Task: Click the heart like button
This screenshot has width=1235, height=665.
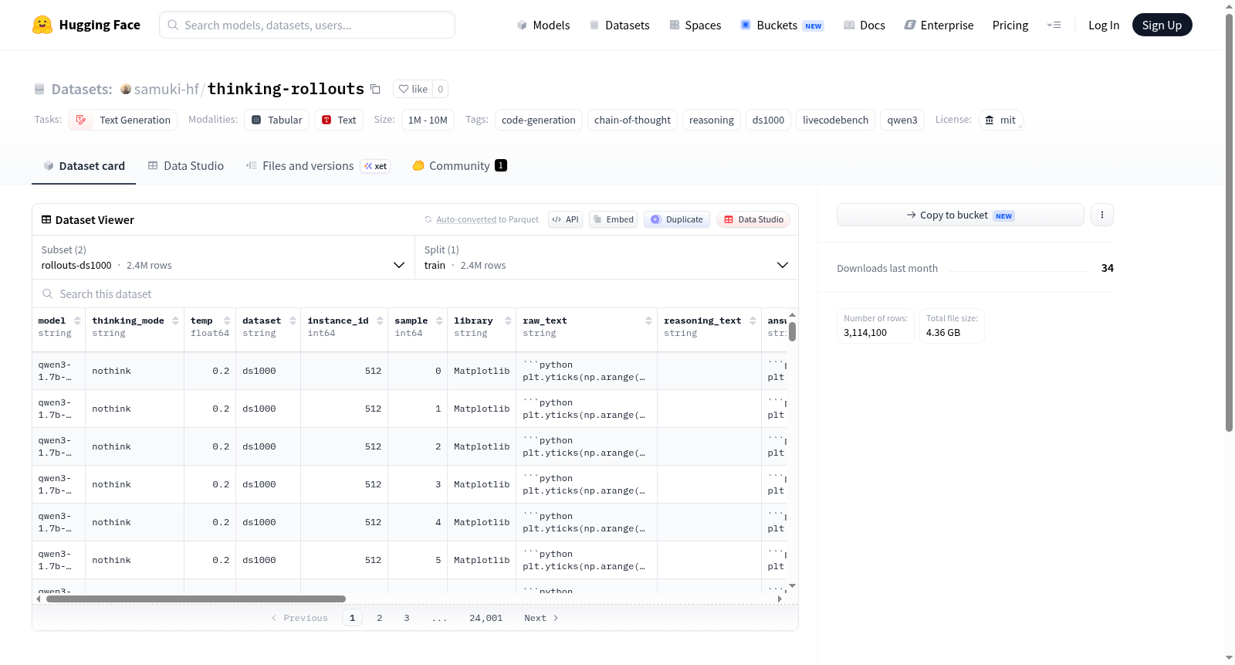Action: tap(413, 89)
